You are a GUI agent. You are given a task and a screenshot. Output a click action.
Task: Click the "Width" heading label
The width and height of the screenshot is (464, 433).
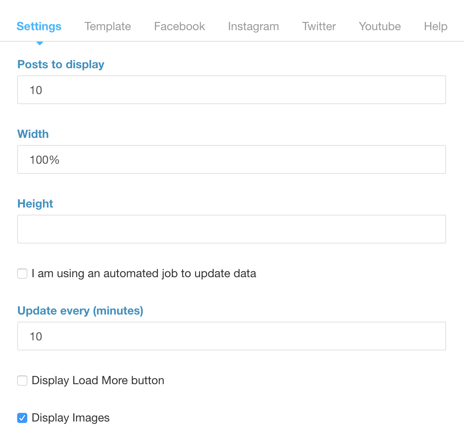tap(33, 134)
